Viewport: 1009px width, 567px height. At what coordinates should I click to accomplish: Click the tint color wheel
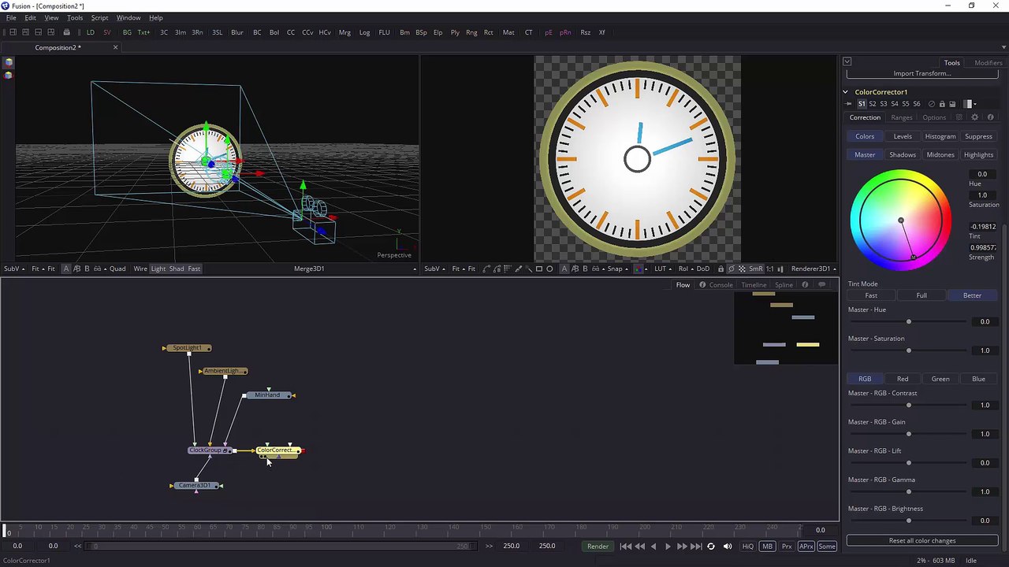point(901,221)
